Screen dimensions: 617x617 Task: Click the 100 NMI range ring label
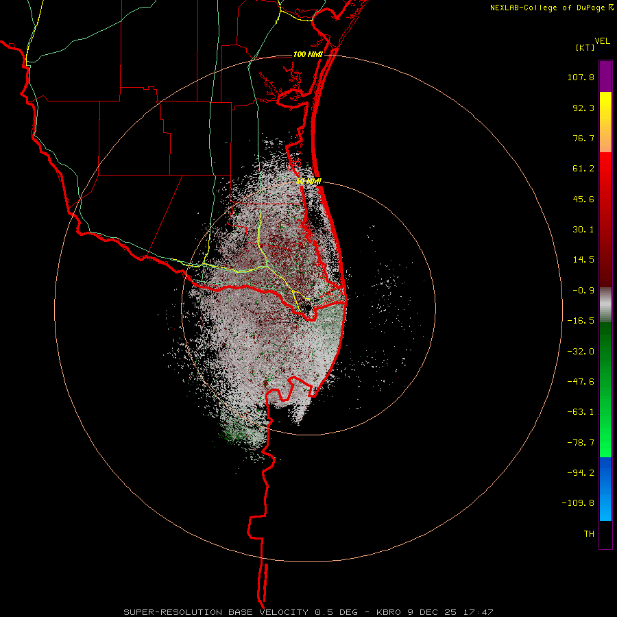308,54
